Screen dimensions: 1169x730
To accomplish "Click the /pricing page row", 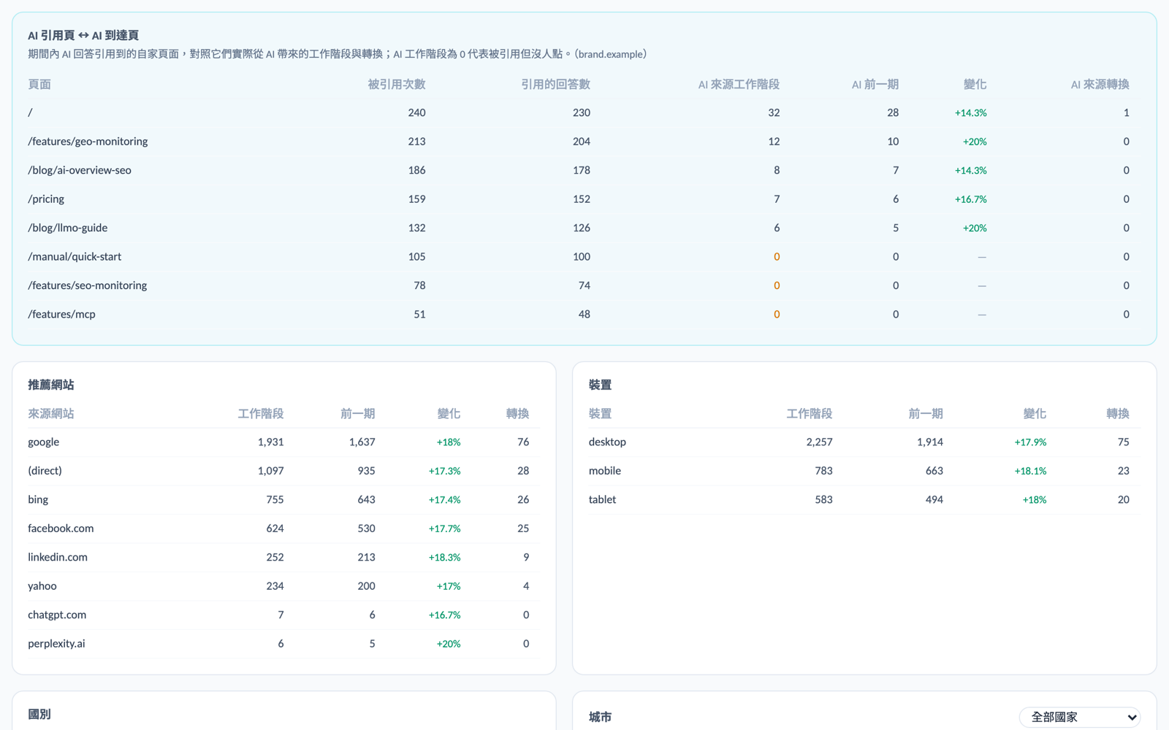I will click(x=584, y=199).
